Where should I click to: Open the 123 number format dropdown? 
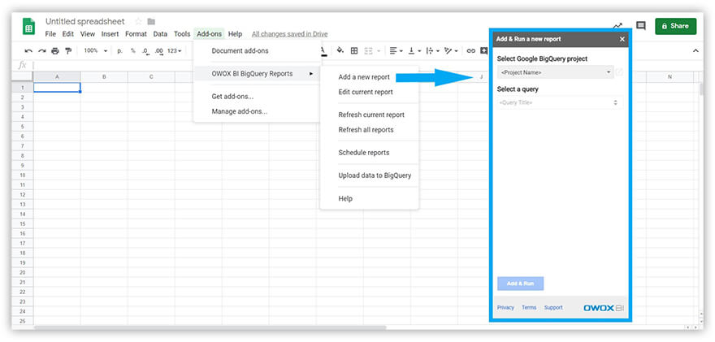(x=174, y=51)
